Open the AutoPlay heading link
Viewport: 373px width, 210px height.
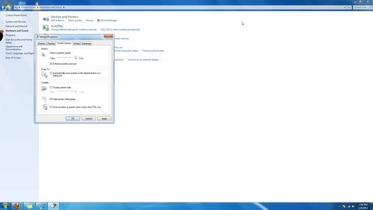pyautogui.click(x=57, y=26)
